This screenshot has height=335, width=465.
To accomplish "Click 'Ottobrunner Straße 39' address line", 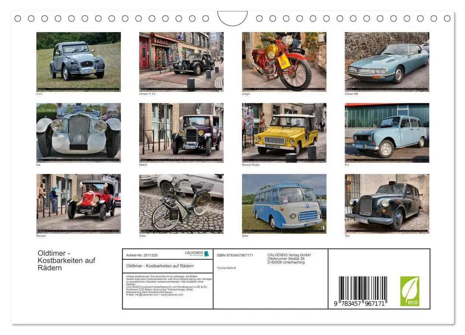I will pos(286,259).
